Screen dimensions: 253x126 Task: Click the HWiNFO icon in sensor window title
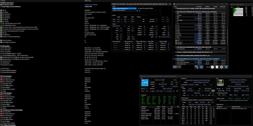click(174, 4)
